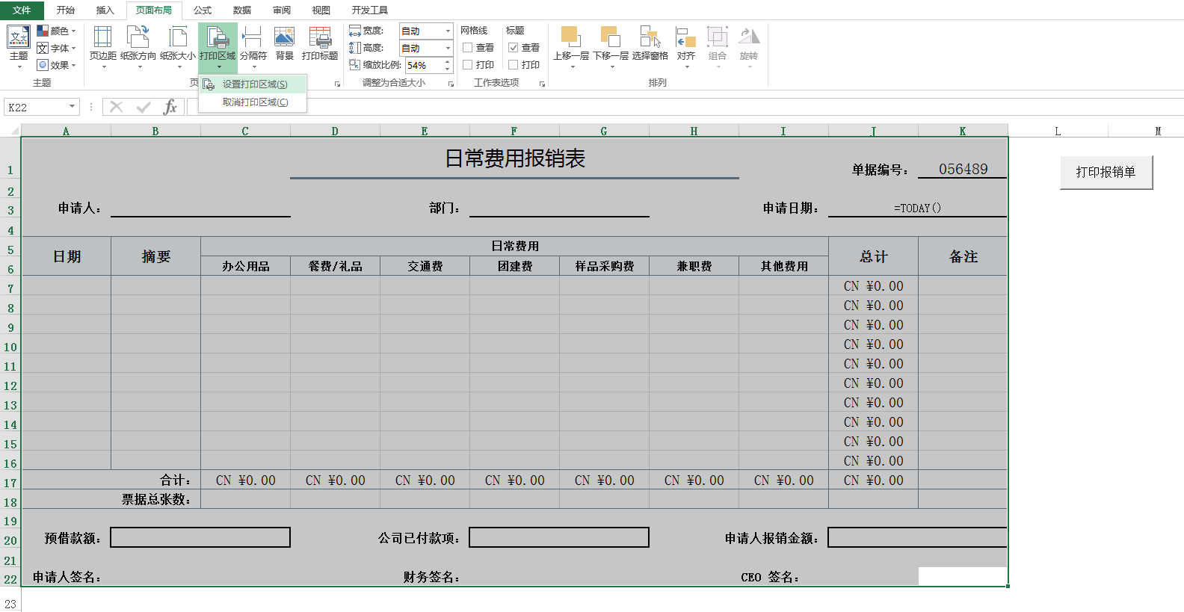Click the Name Box showing K22

[35, 107]
